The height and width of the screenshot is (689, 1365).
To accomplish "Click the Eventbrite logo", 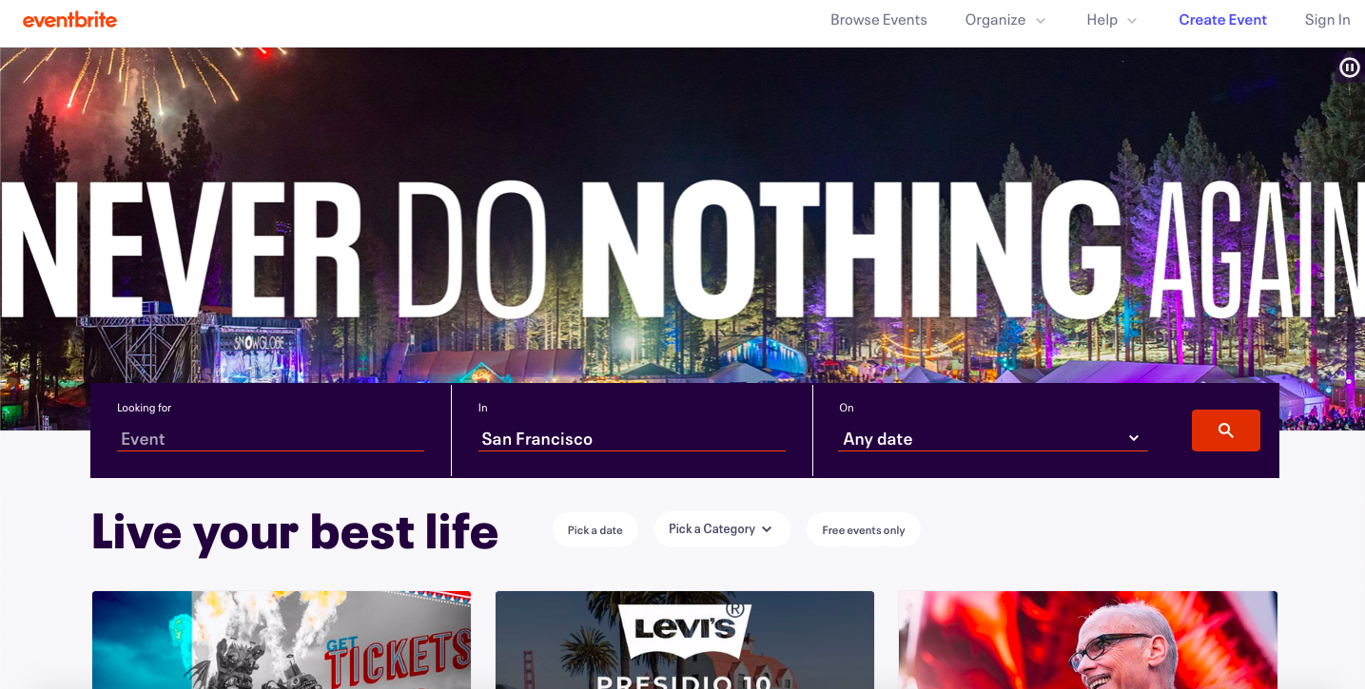I will coord(69,20).
